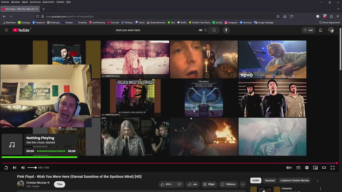Edit the search box with 'wish you were here'
The width and height of the screenshot is (342, 192).
pos(156,30)
